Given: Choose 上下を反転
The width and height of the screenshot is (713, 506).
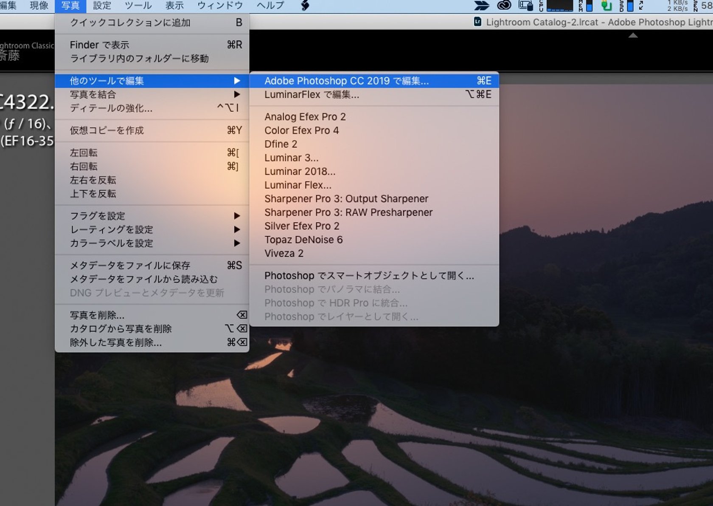Looking at the screenshot, I should click(x=152, y=193).
